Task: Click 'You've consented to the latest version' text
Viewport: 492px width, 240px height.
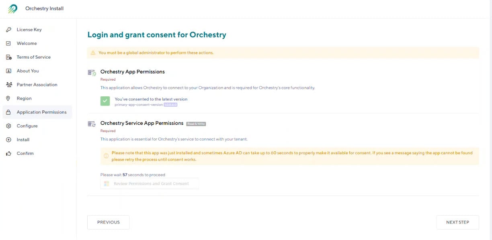Action: 151,99
